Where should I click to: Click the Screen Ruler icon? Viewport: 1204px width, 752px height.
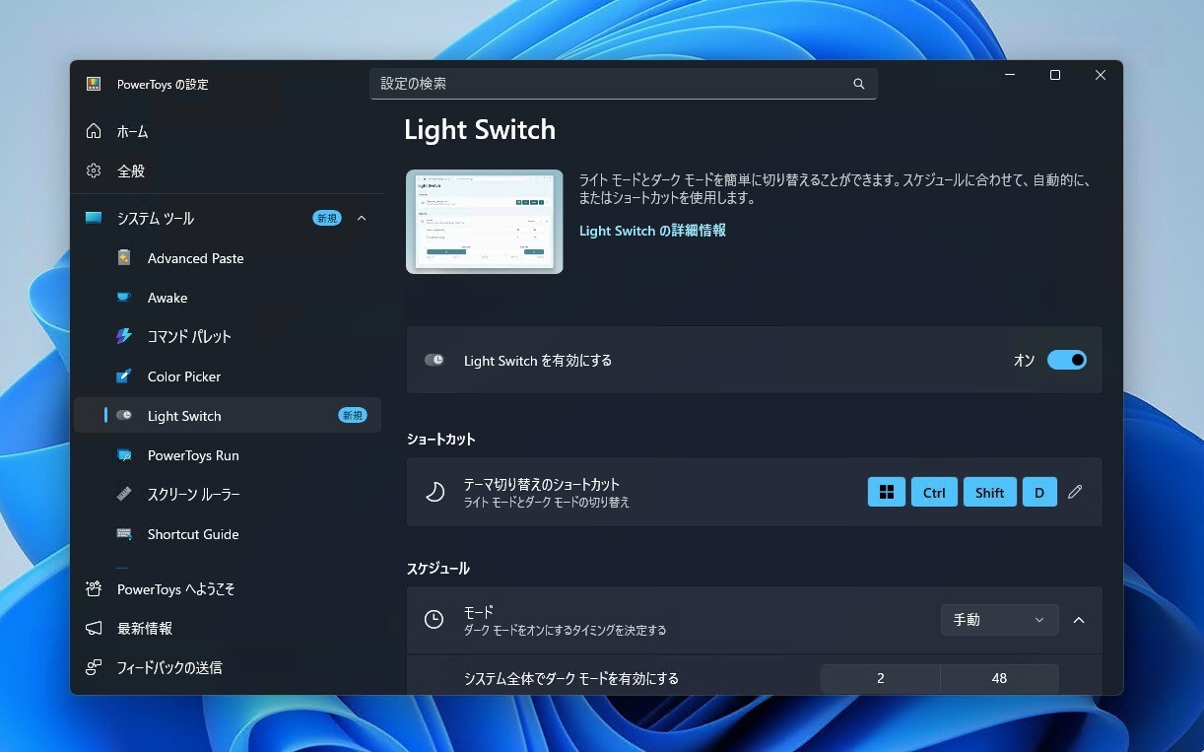(124, 494)
